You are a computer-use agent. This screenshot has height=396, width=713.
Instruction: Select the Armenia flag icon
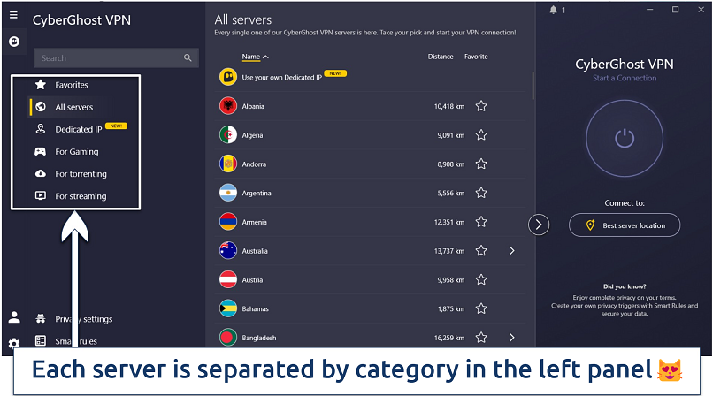pos(228,222)
